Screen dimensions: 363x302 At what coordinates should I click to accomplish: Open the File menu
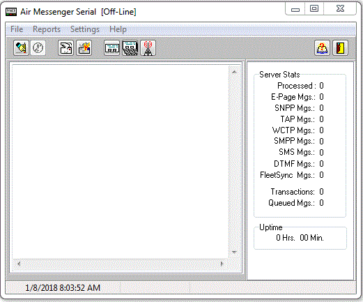(17, 29)
